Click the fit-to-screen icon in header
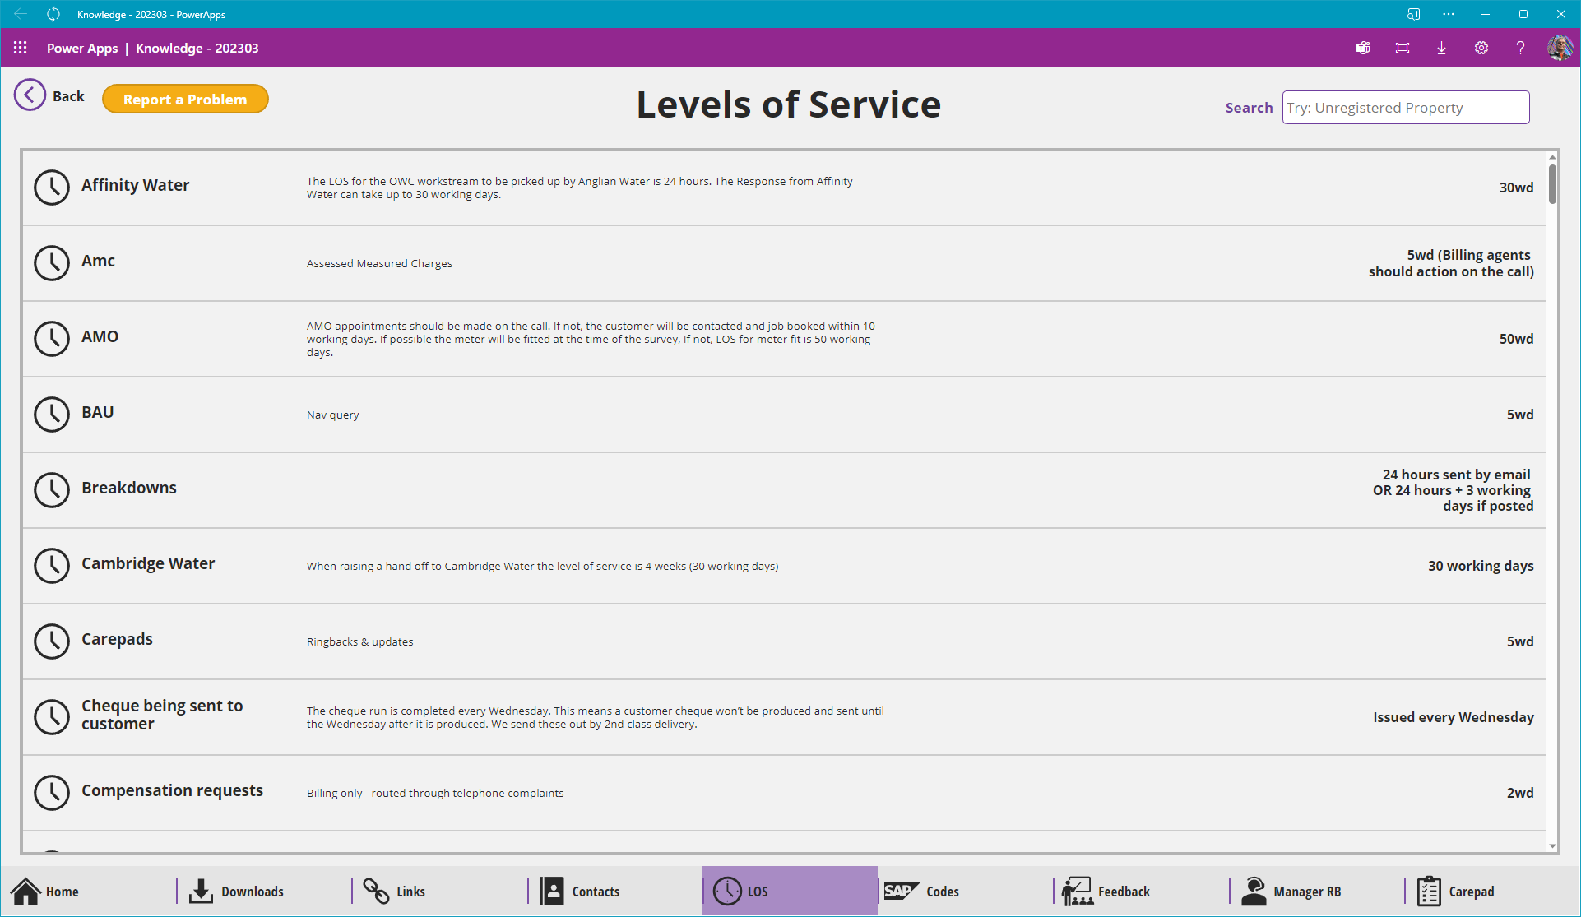Screen dimensions: 1581x917 (1402, 48)
